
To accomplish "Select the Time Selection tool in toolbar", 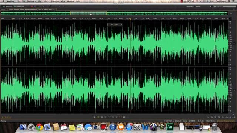I will point(50,6).
